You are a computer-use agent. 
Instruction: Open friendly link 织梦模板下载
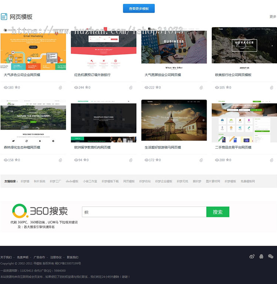pos(110,181)
